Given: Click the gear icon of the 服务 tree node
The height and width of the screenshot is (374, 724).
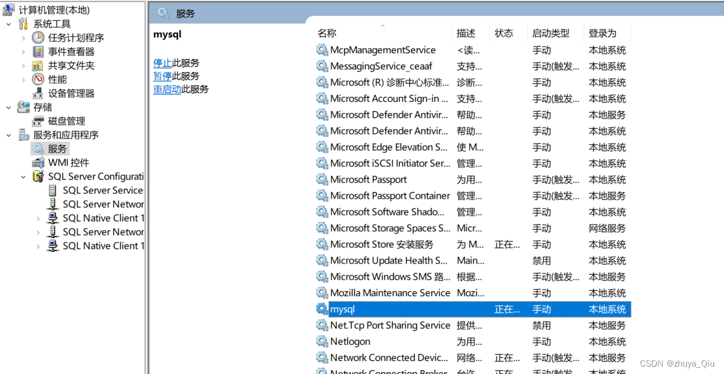Looking at the screenshot, I should coord(38,149).
